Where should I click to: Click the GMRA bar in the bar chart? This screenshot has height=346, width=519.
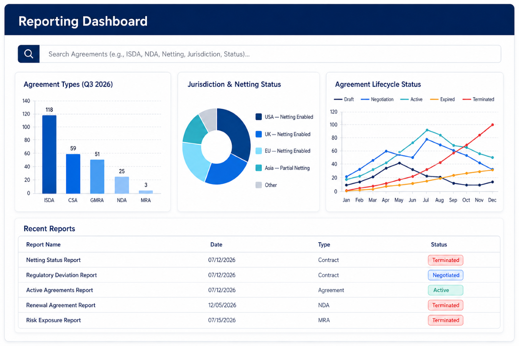pyautogui.click(x=97, y=176)
